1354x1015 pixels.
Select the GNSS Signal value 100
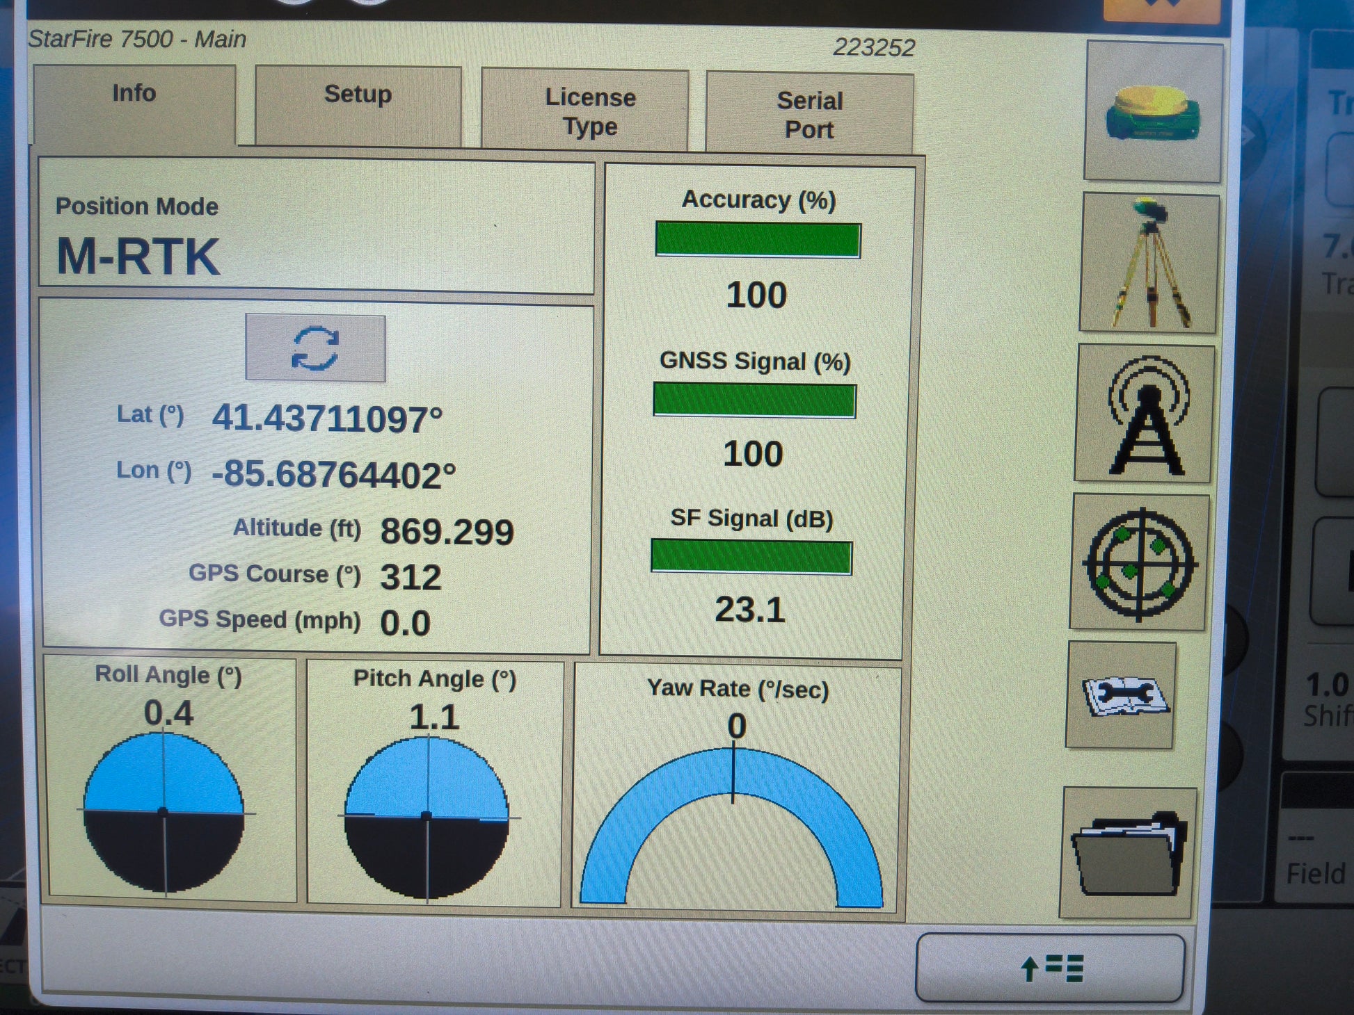pyautogui.click(x=753, y=454)
